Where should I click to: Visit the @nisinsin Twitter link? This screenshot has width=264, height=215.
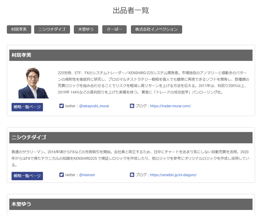point(87,175)
